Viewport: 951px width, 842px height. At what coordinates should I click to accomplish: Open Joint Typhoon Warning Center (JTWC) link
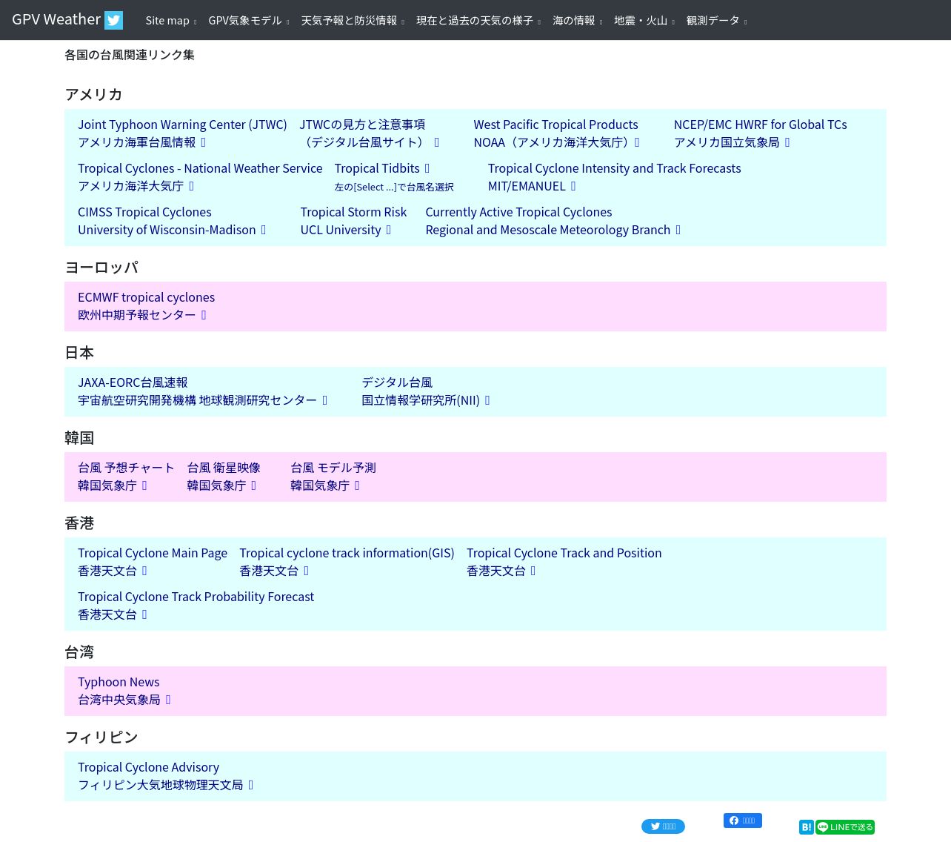pyautogui.click(x=182, y=133)
